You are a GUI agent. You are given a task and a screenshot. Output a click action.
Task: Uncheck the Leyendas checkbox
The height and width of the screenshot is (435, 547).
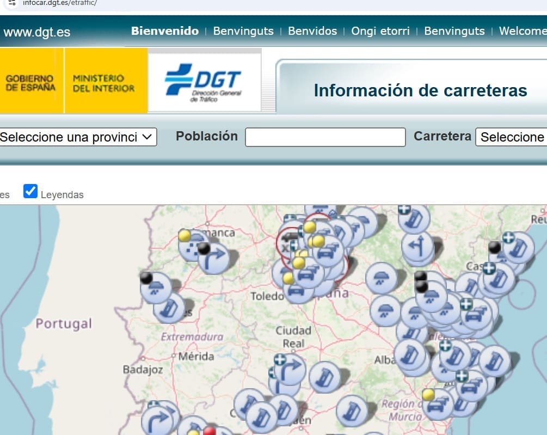coord(30,192)
